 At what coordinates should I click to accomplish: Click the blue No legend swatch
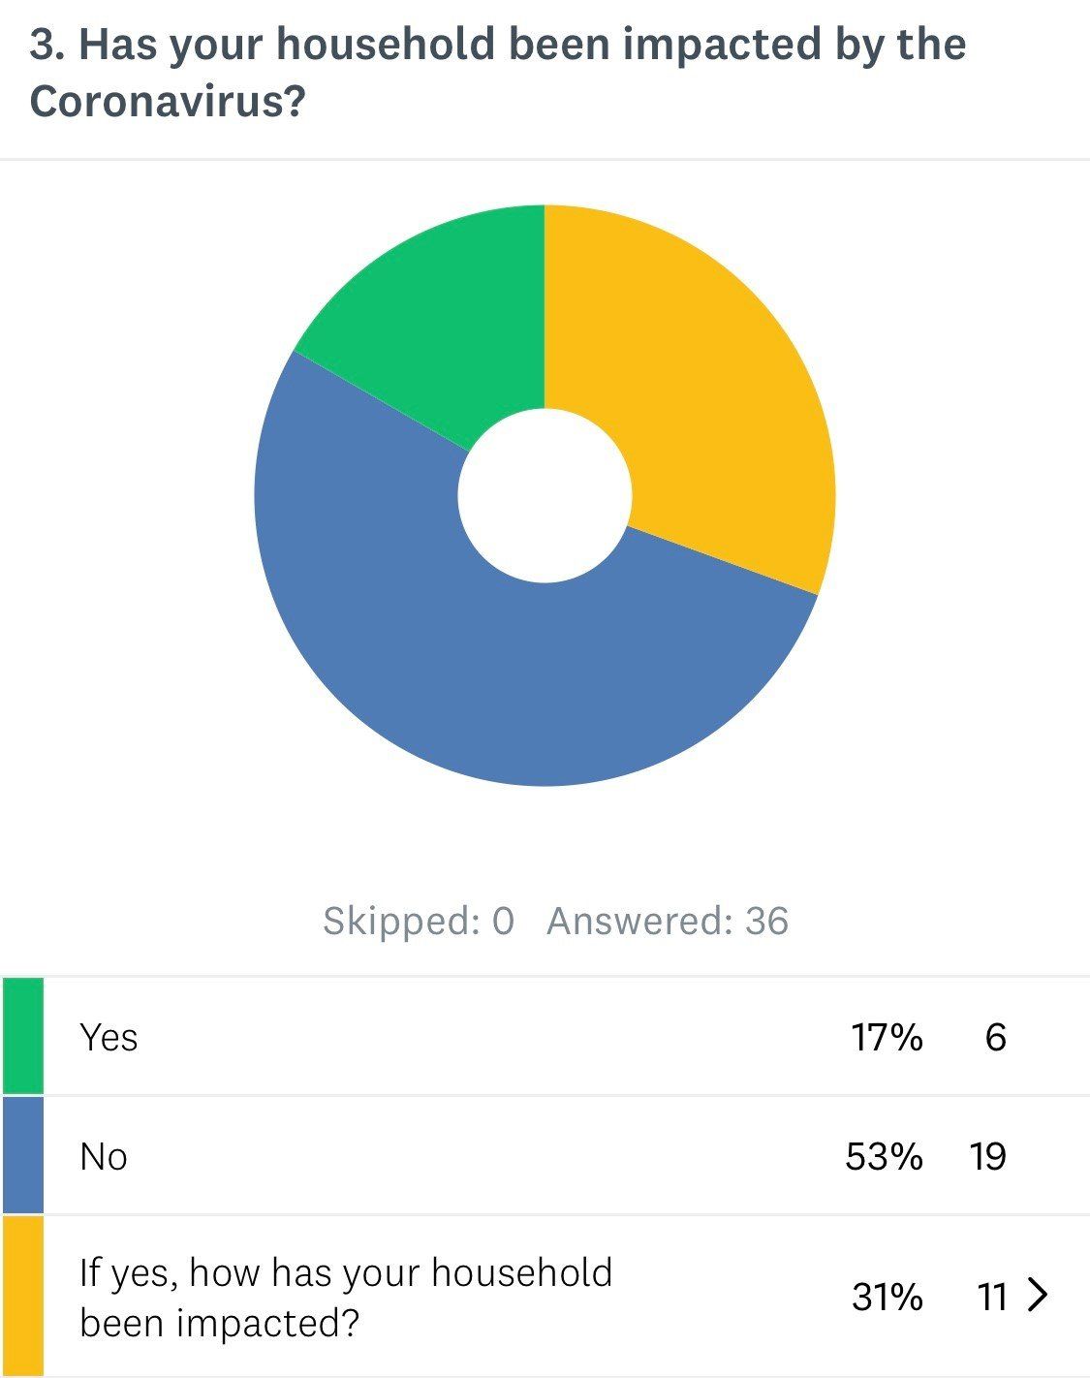[x=23, y=1155]
